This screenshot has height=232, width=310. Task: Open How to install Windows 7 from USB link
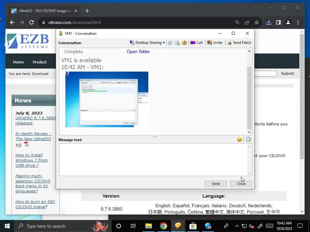tap(31, 160)
